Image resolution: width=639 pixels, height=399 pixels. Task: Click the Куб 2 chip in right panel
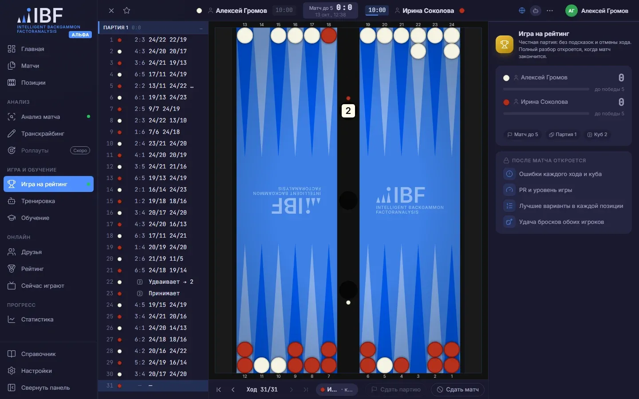pos(597,134)
